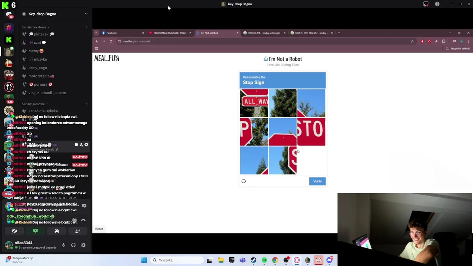The height and width of the screenshot is (266, 473).
Task: Reload the neal.fun page
Action: tap(111, 41)
